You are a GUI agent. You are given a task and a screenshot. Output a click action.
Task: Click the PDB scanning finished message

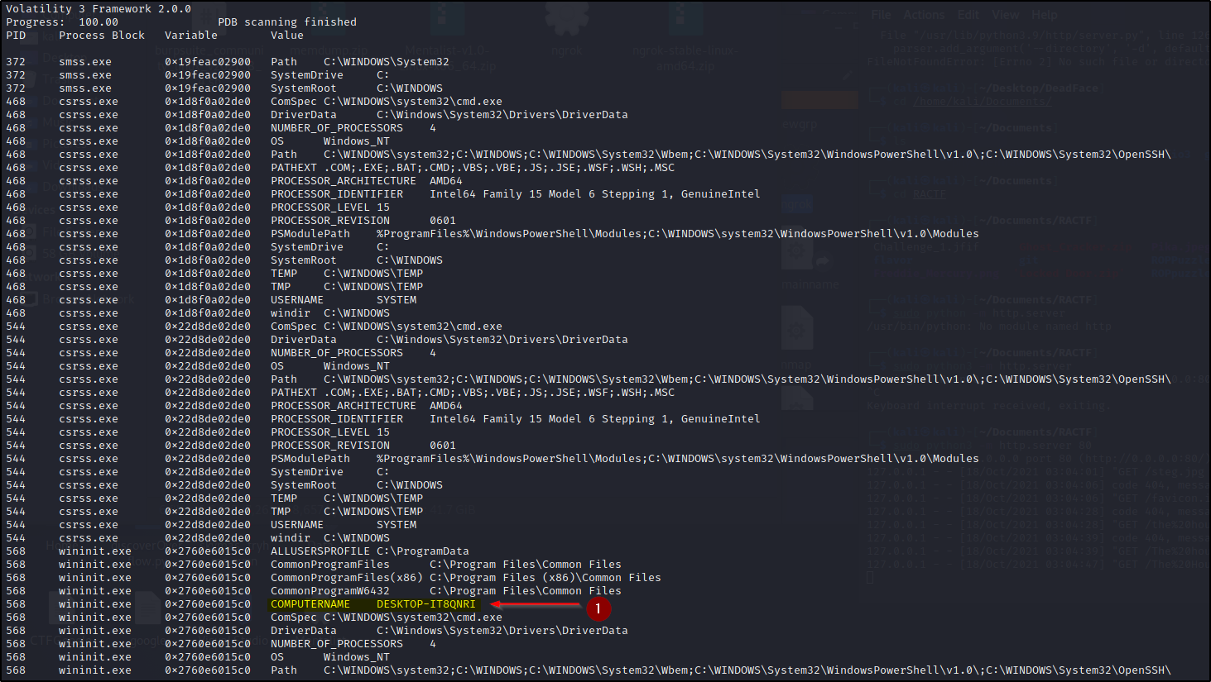287,22
